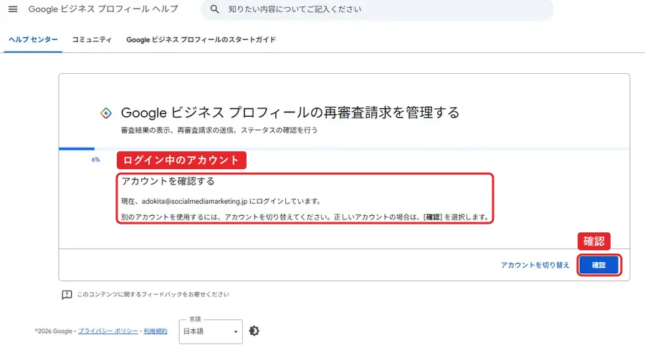Click the feedback speech bubble icon
The height and width of the screenshot is (355, 645).
point(67,295)
